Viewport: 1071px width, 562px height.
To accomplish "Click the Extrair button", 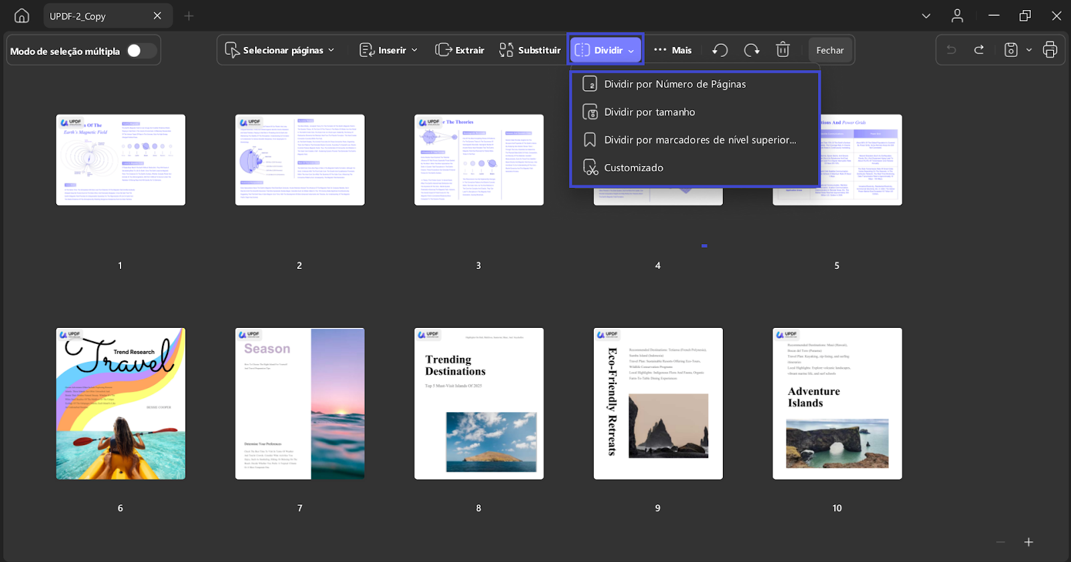I will (460, 50).
